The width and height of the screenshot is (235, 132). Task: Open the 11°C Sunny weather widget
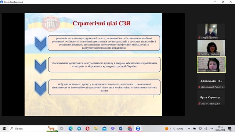pyautogui.click(x=174, y=129)
